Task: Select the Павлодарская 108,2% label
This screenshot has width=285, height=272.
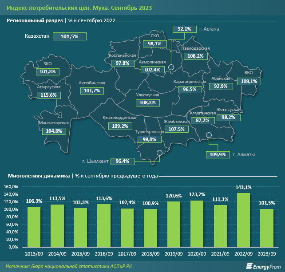Action: pos(196,56)
